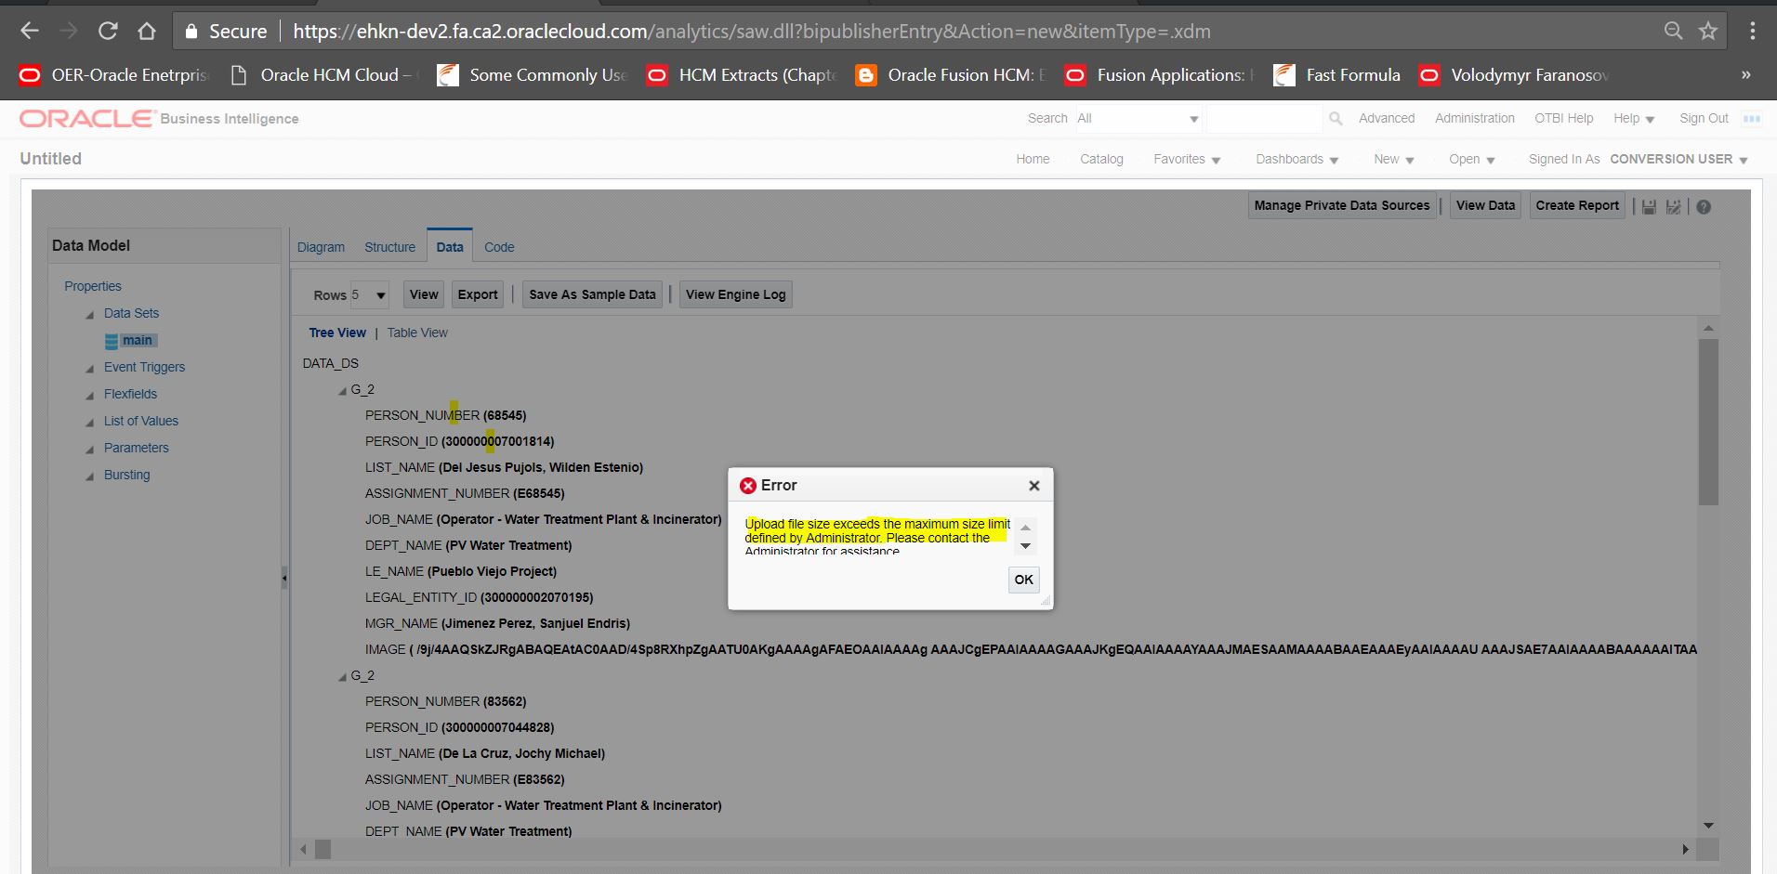Click the browser back arrow

(x=30, y=31)
